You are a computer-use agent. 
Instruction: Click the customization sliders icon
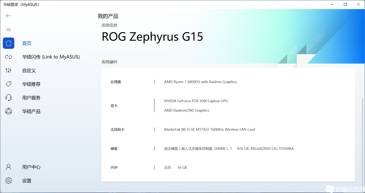pyautogui.click(x=9, y=70)
